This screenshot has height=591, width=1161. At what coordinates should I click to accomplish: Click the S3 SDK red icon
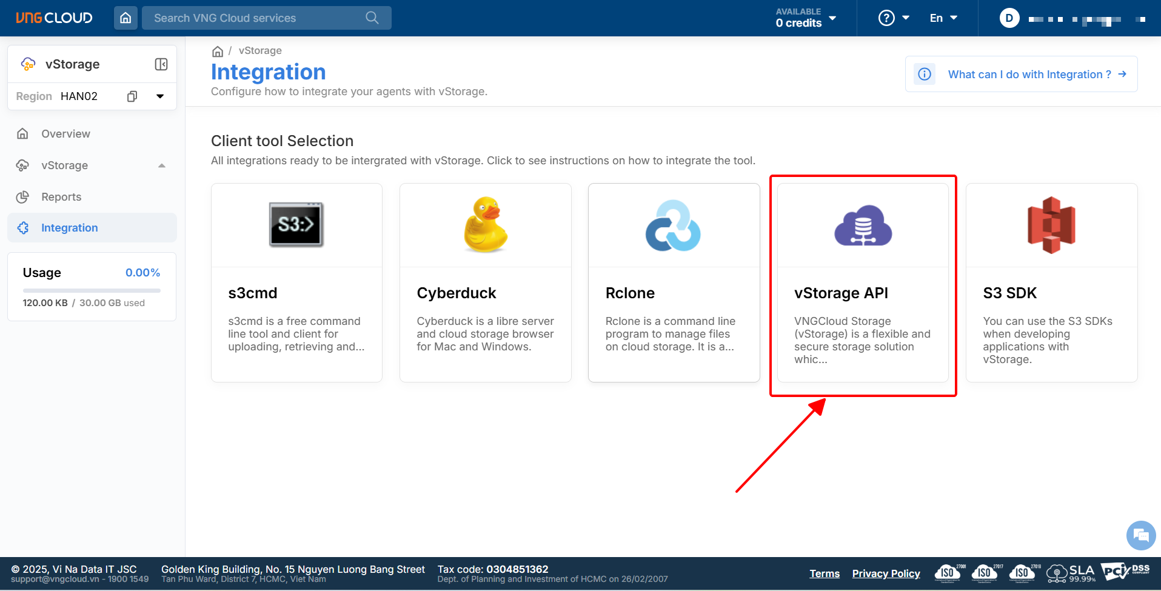1051,225
